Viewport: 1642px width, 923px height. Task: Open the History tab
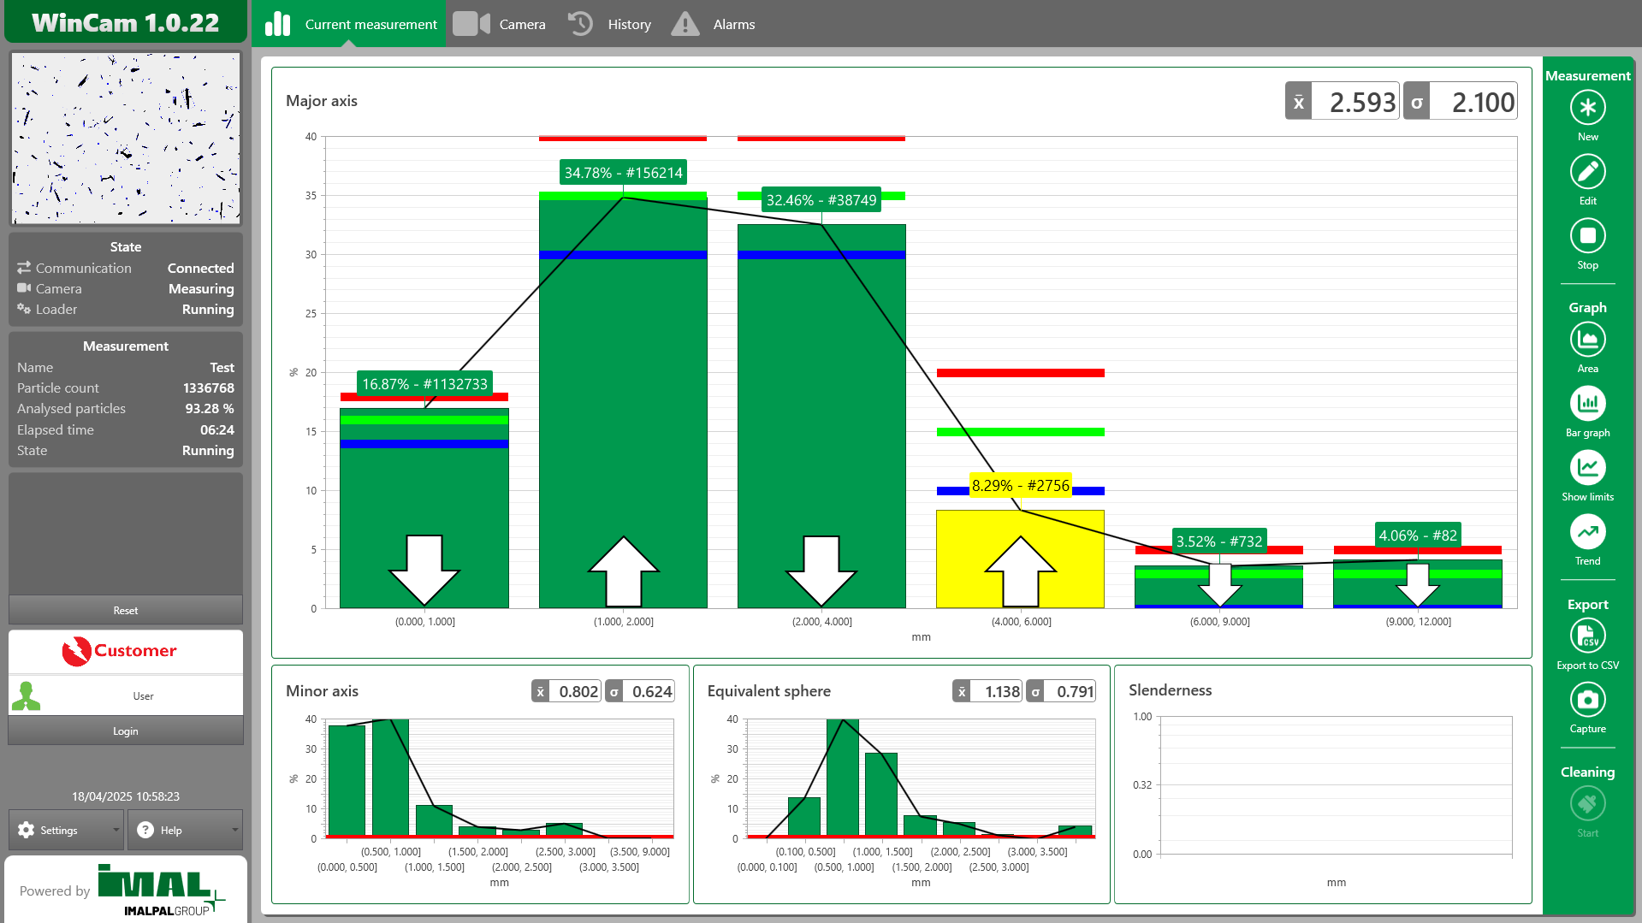(609, 24)
